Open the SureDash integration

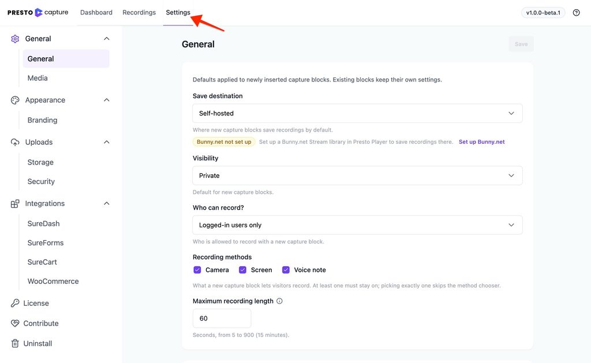[x=43, y=223]
